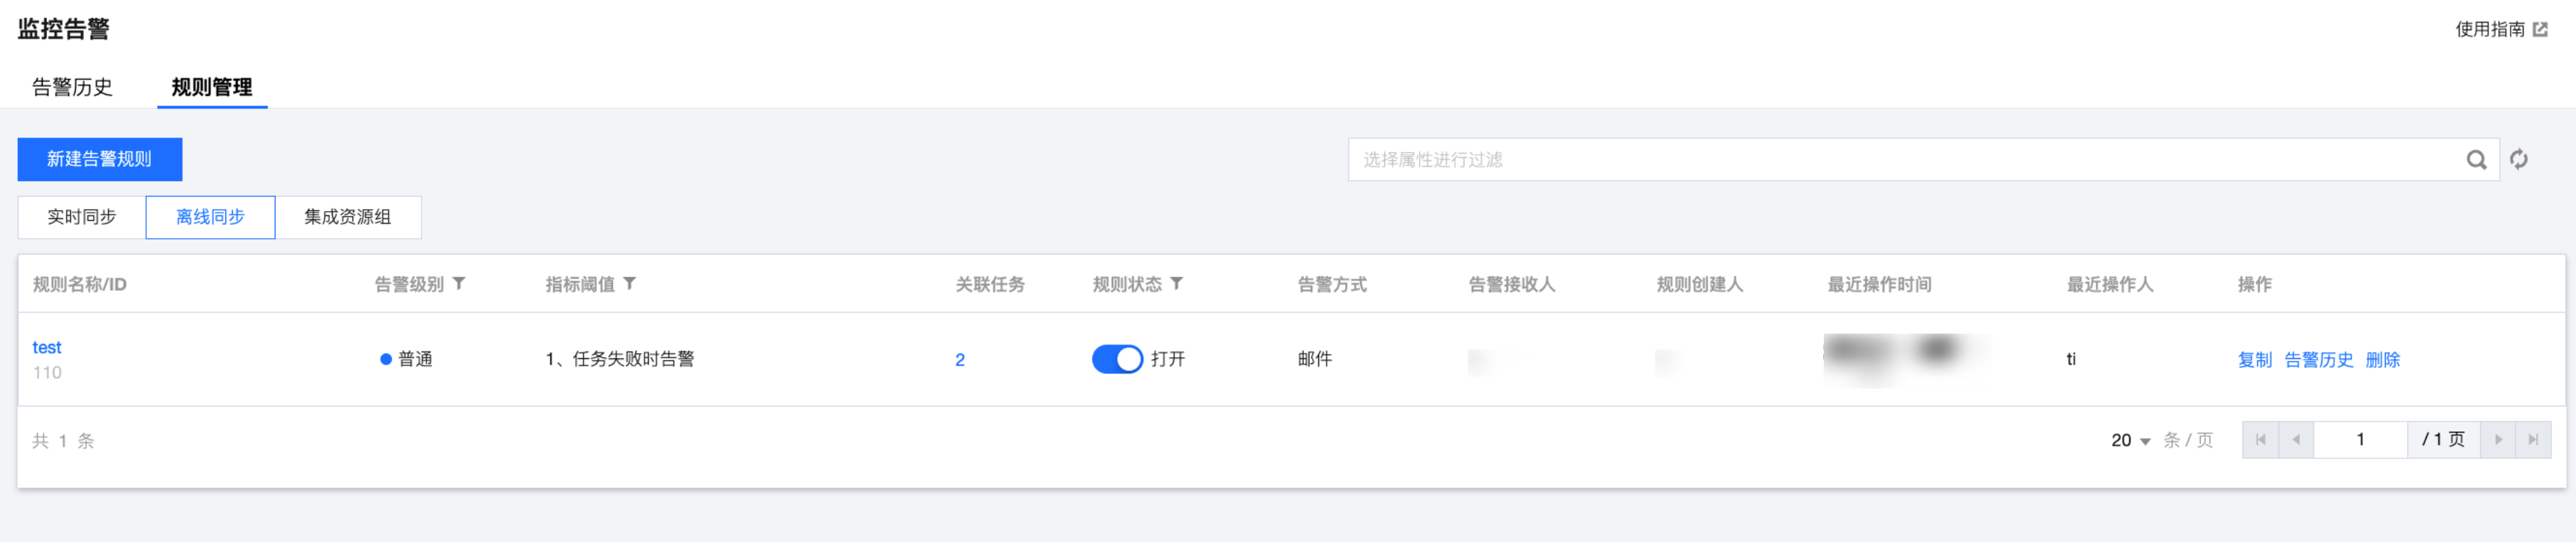The height and width of the screenshot is (542, 2576).
Task: Open the test rule name link
Action: click(x=47, y=347)
